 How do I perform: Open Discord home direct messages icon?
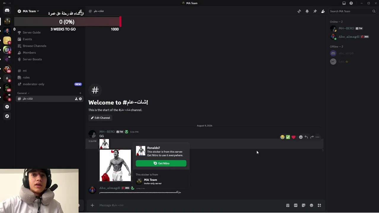click(7, 10)
